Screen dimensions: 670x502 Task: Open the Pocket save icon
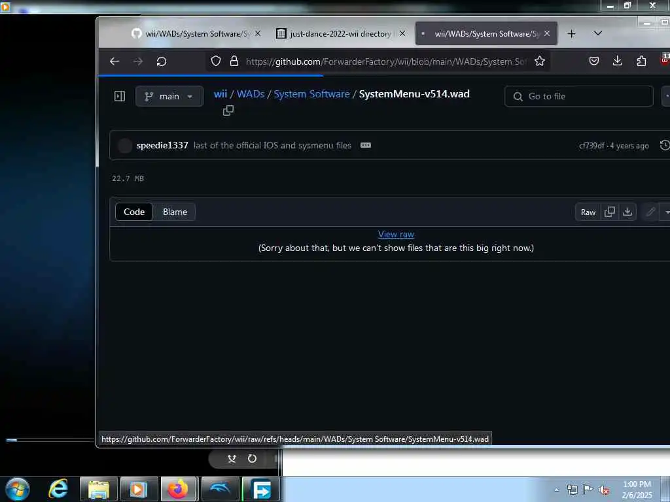coord(594,61)
